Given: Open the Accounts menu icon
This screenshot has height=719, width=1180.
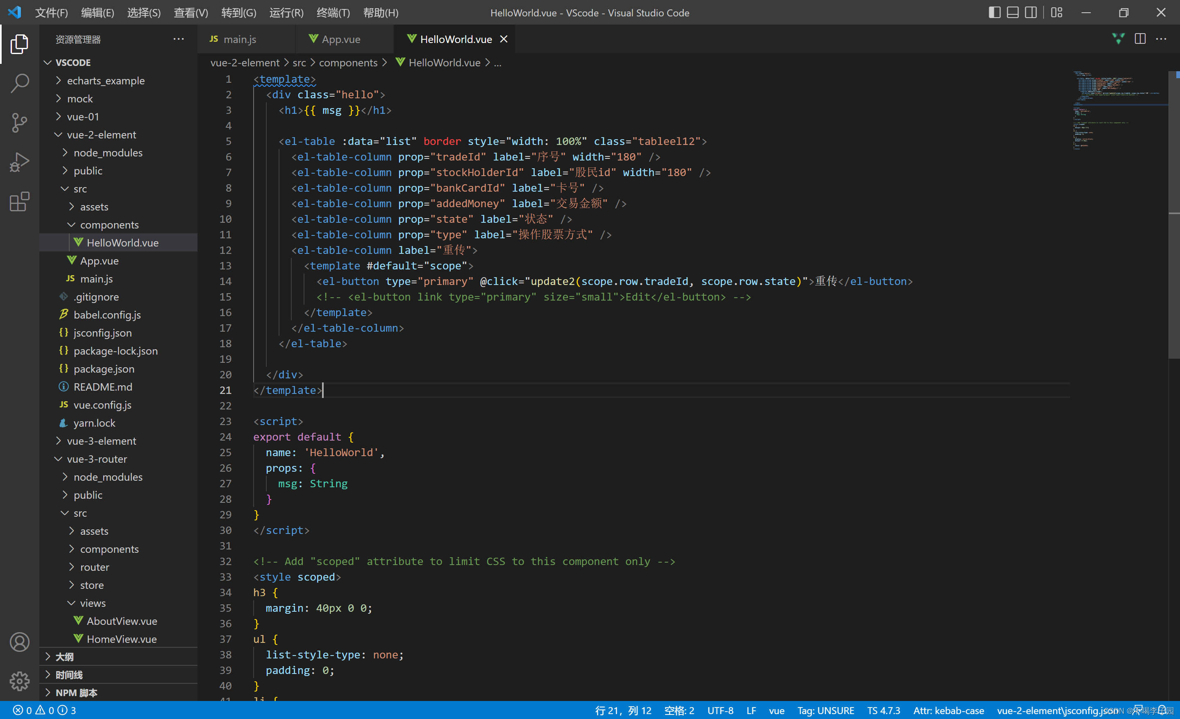Looking at the screenshot, I should (19, 642).
